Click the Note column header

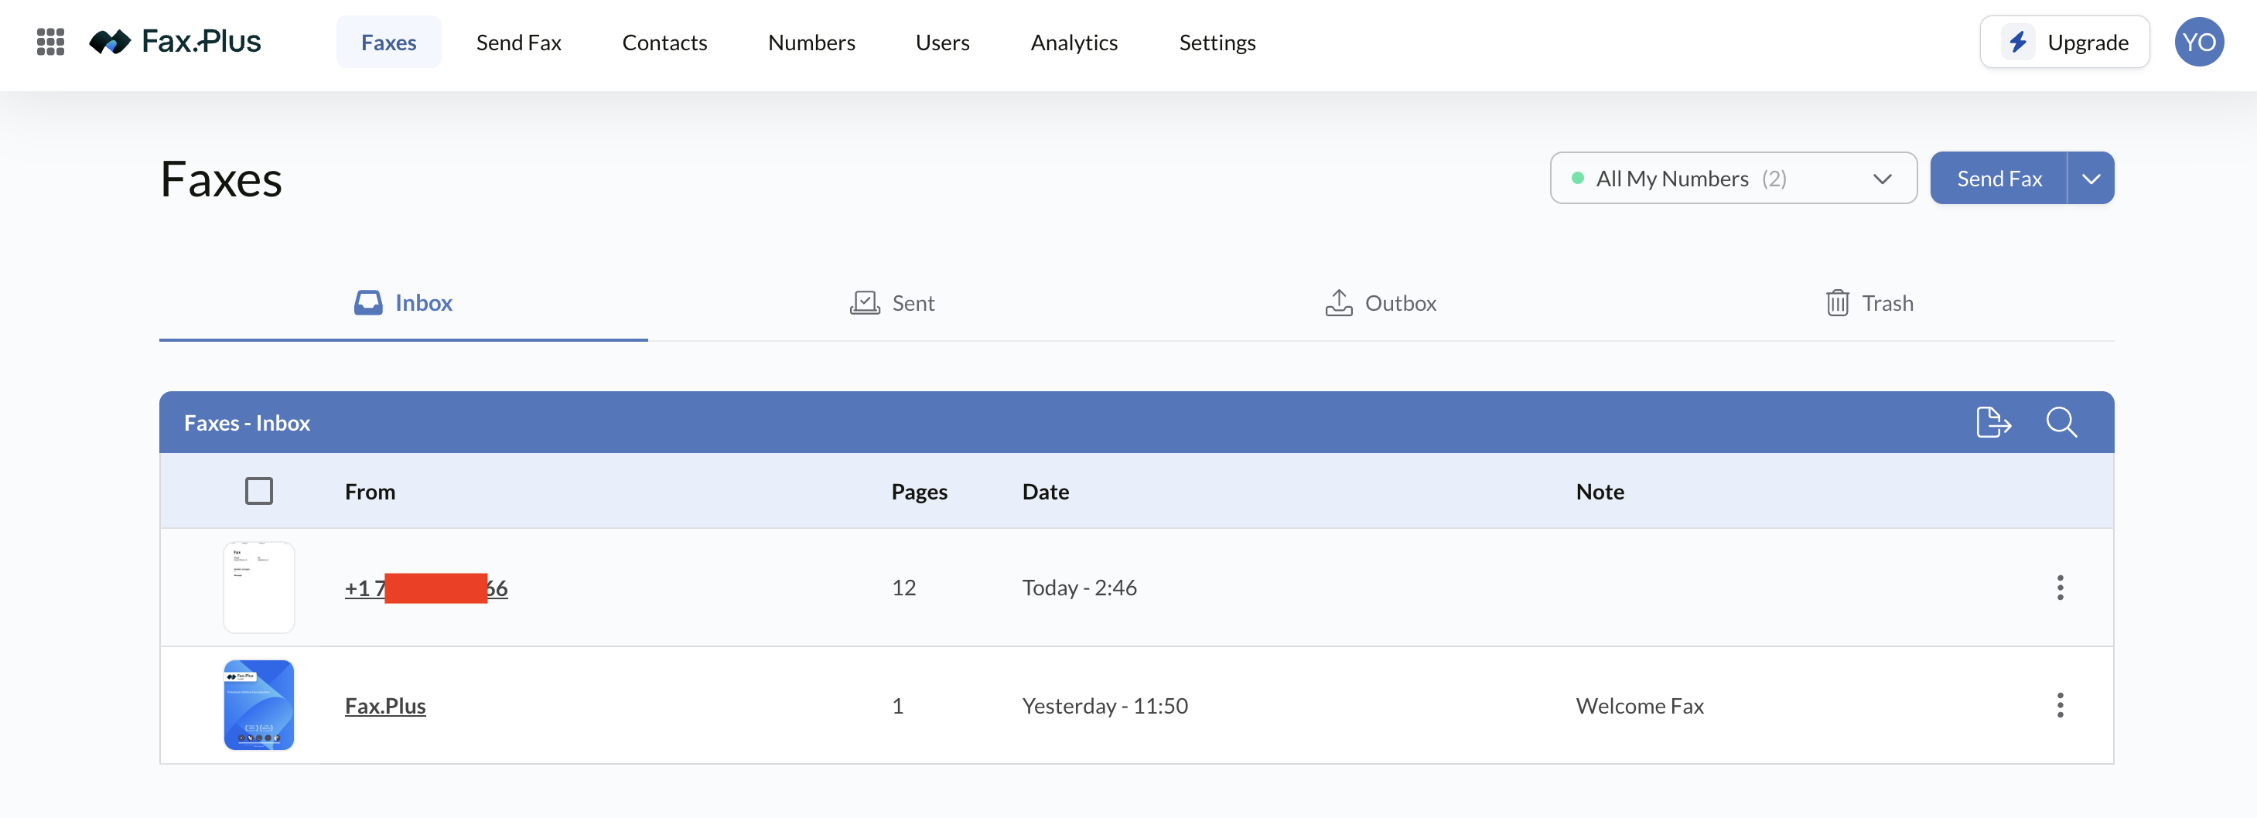1600,491
